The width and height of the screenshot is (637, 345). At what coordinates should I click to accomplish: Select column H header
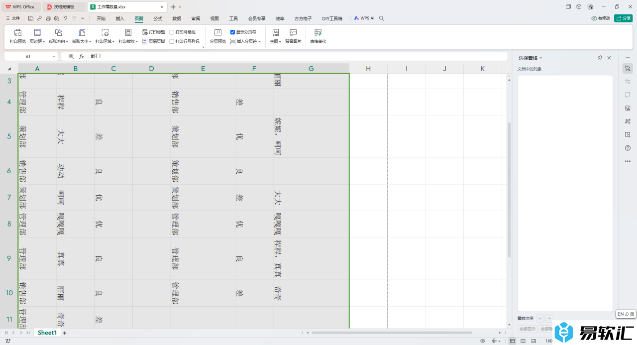click(368, 69)
